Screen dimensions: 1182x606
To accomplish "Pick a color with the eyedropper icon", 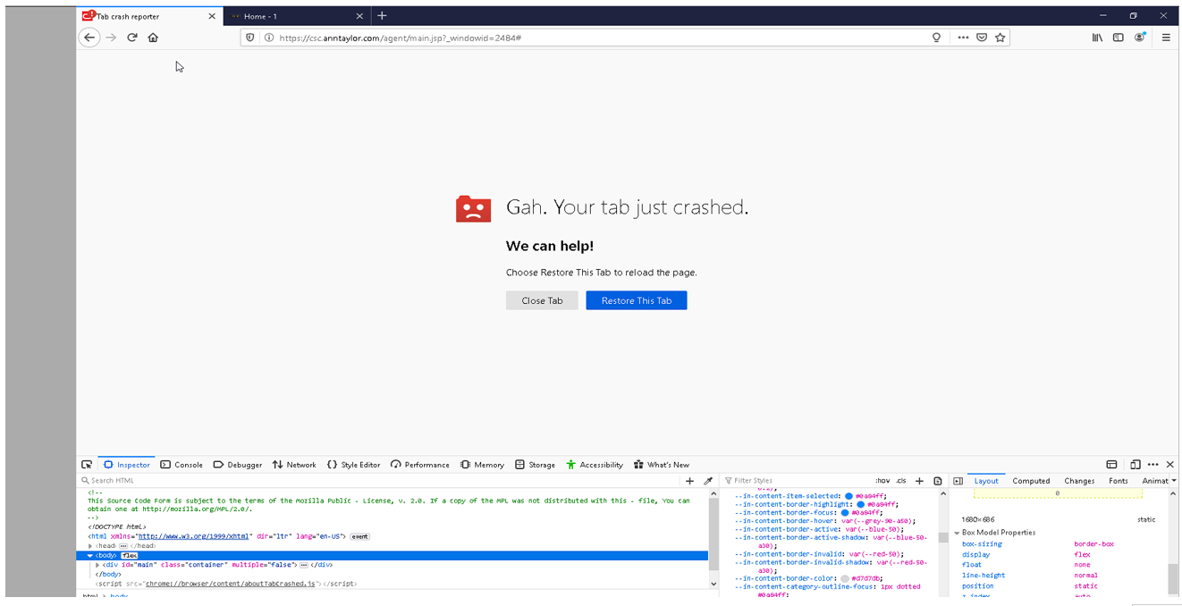I will tap(708, 481).
